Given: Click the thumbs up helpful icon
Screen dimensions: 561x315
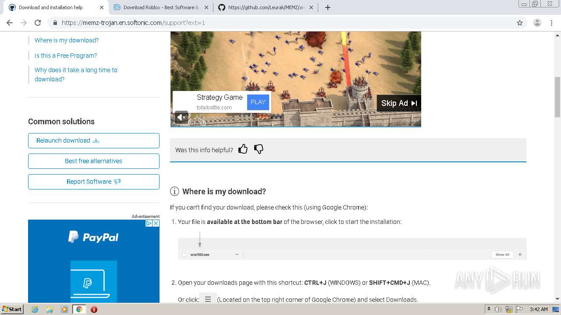Looking at the screenshot, I should pyautogui.click(x=243, y=149).
